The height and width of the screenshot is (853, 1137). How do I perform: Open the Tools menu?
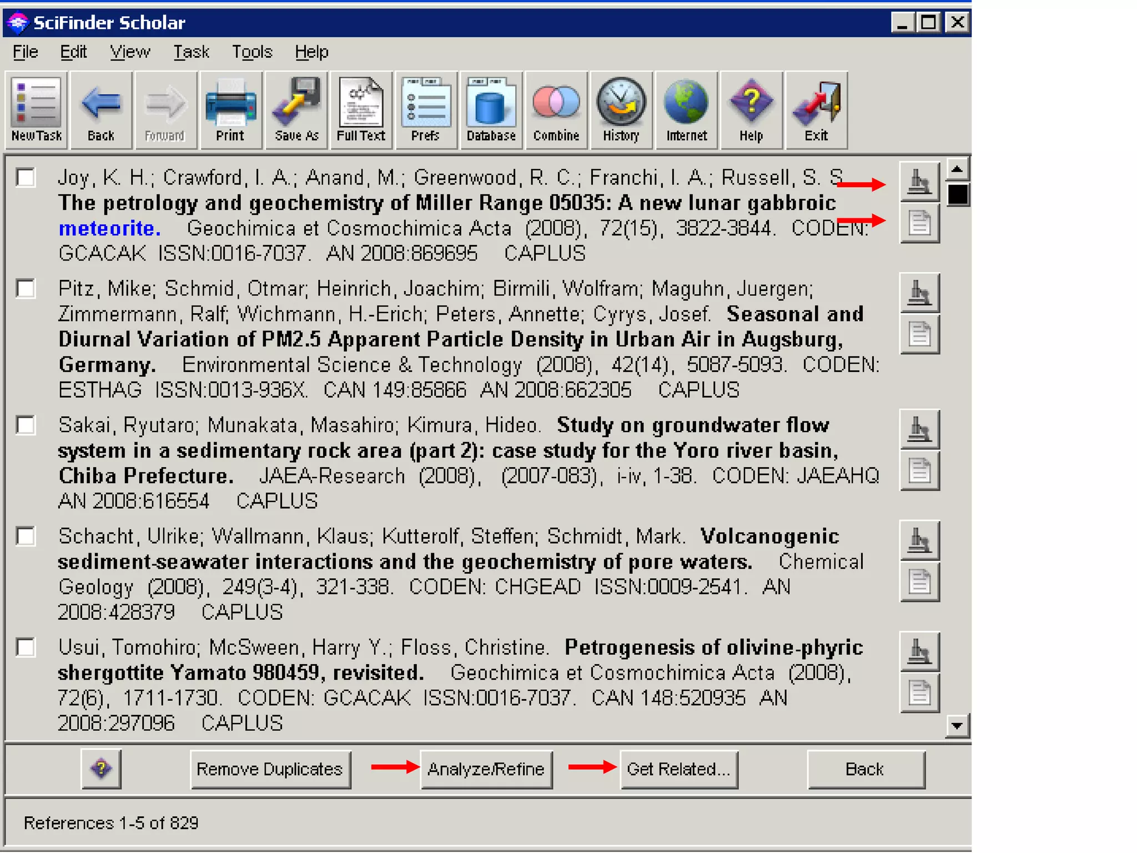pyautogui.click(x=251, y=52)
